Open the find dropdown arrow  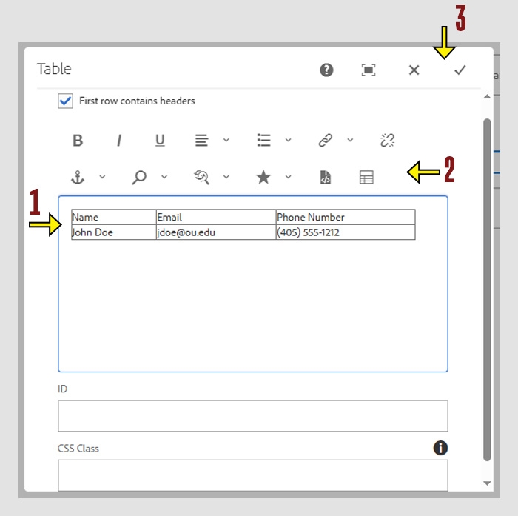(164, 177)
